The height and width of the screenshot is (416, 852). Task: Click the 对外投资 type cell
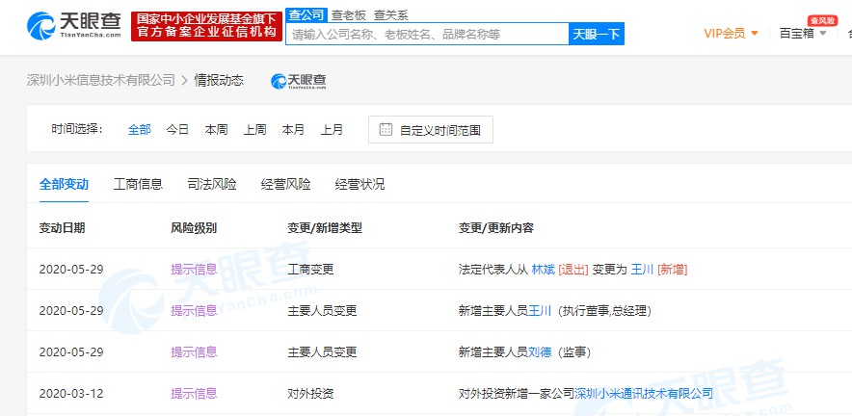pyautogui.click(x=310, y=393)
